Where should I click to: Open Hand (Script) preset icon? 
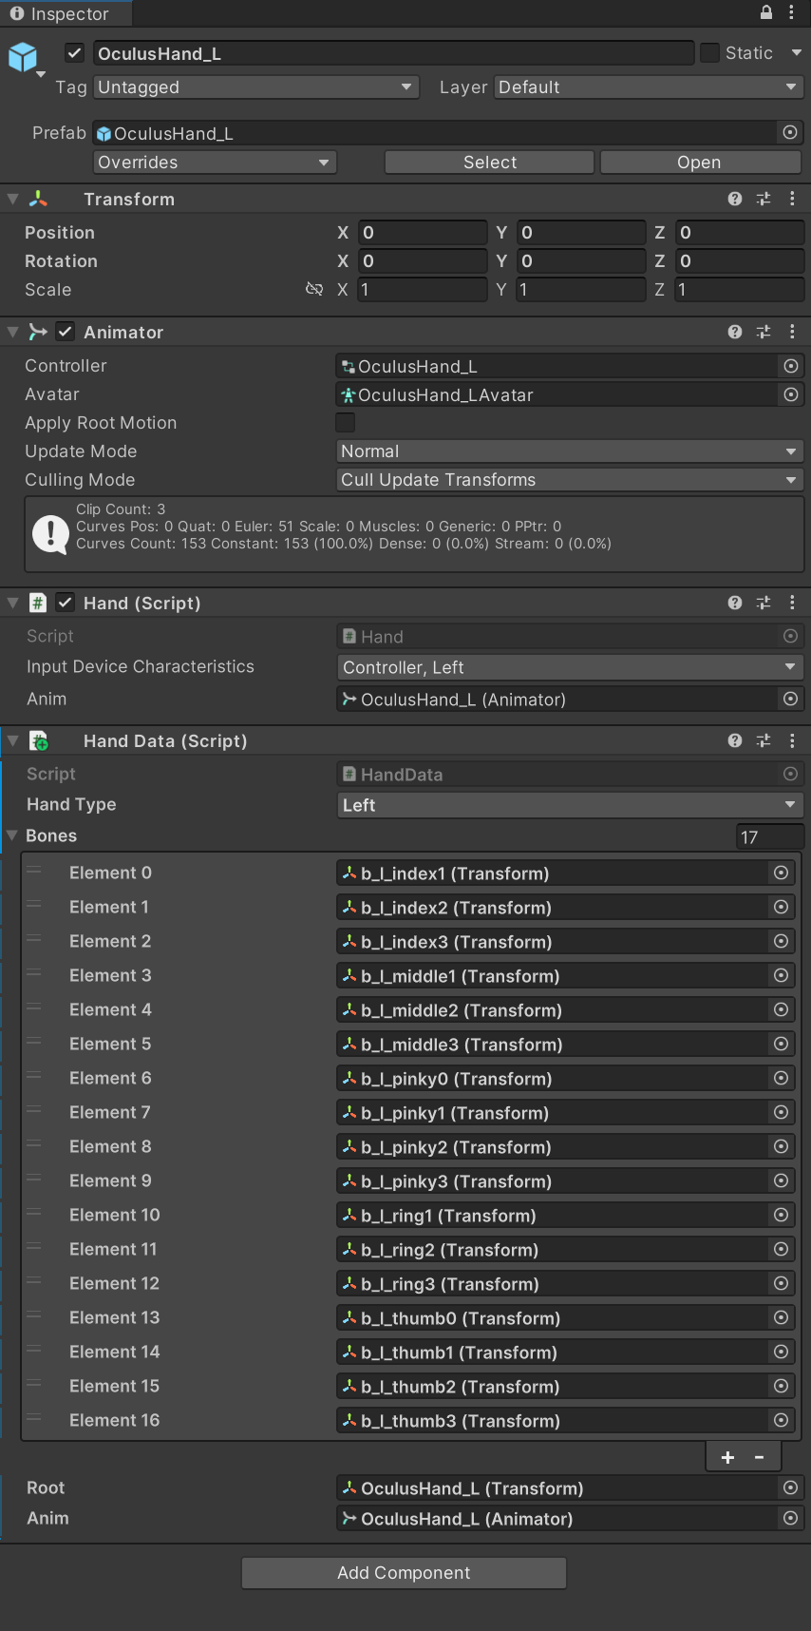coord(764,603)
